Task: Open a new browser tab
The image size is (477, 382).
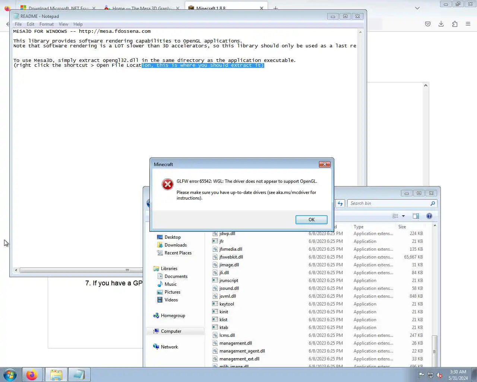Action: 276,8
